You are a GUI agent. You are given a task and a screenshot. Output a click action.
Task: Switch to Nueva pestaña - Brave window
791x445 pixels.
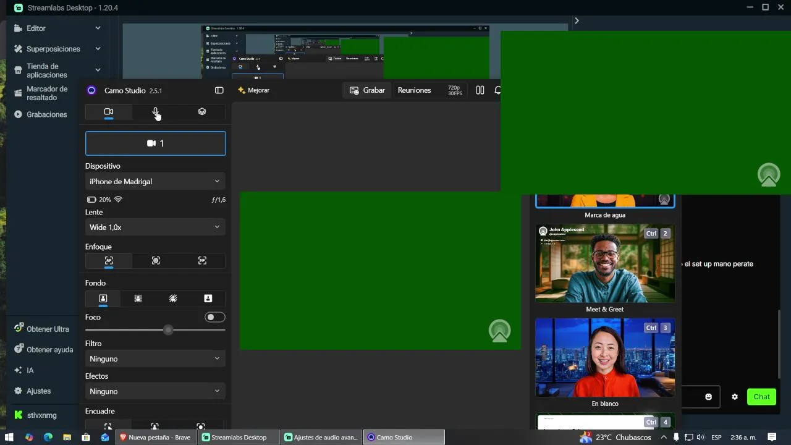(156, 437)
